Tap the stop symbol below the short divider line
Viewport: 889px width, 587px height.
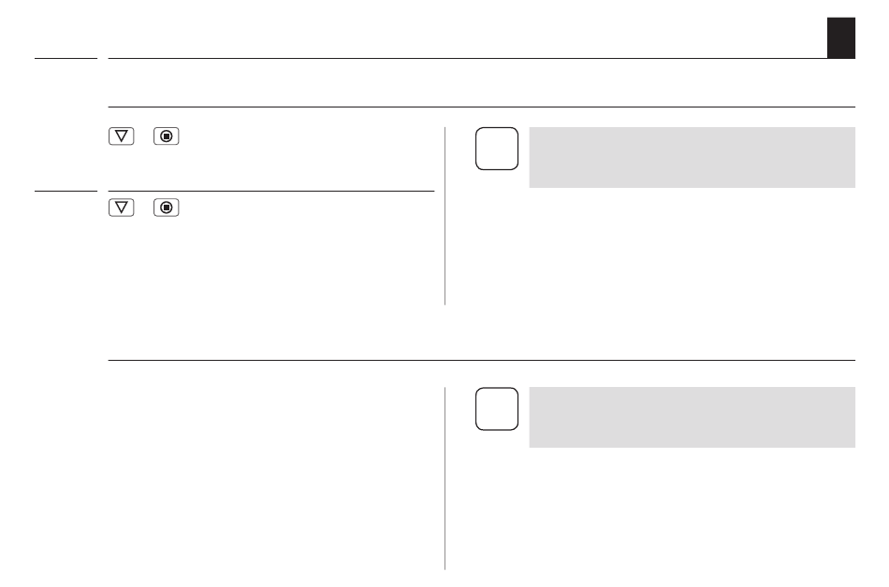(x=167, y=208)
